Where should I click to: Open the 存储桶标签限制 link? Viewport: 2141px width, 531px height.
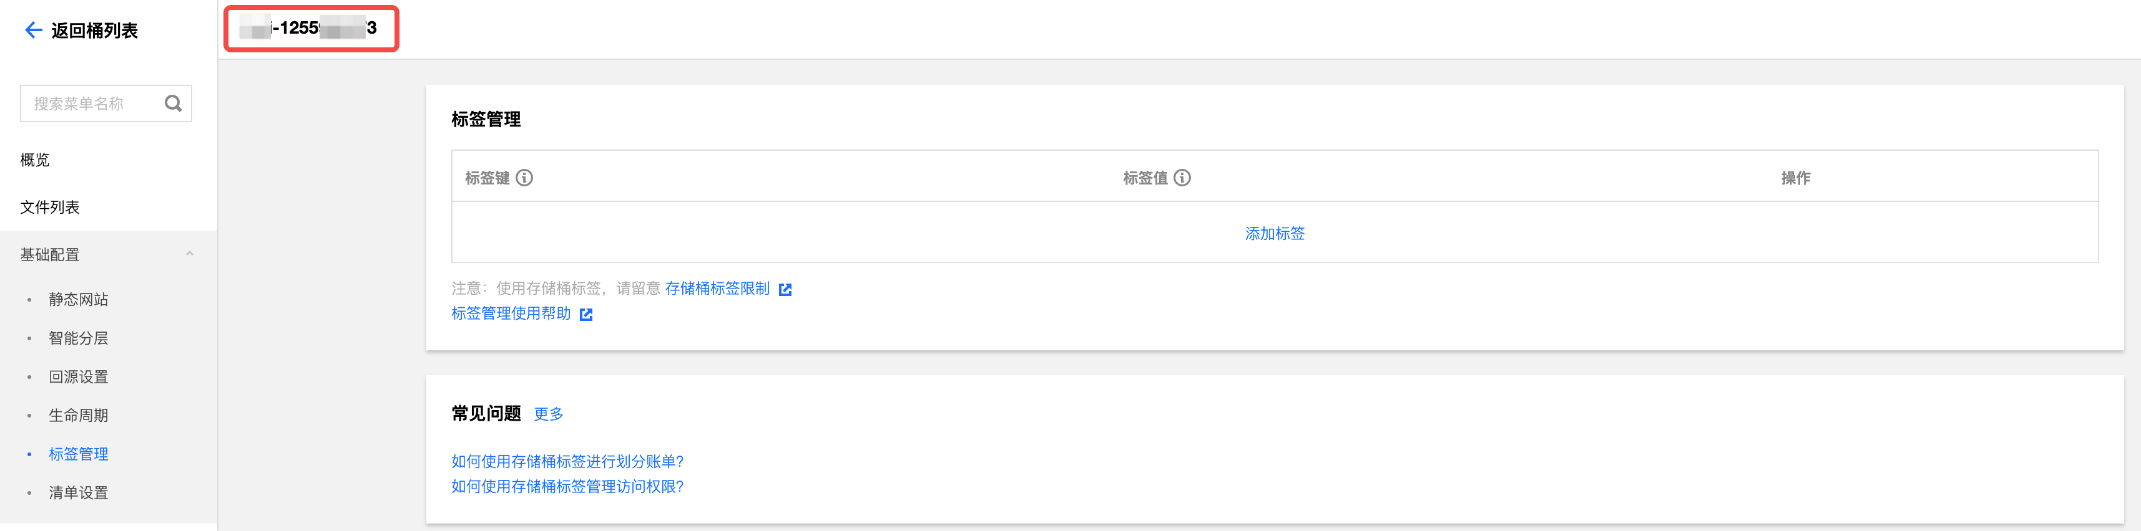click(717, 289)
